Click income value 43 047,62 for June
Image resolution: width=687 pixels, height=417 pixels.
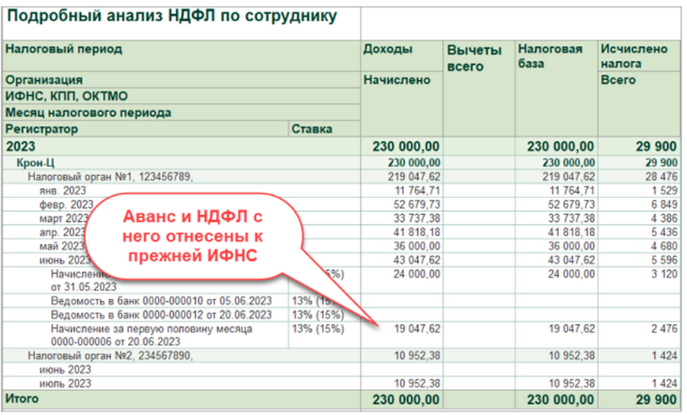point(416,260)
